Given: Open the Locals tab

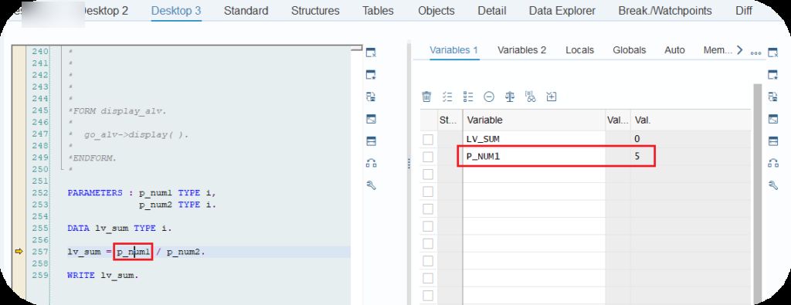Looking at the screenshot, I should (x=579, y=50).
